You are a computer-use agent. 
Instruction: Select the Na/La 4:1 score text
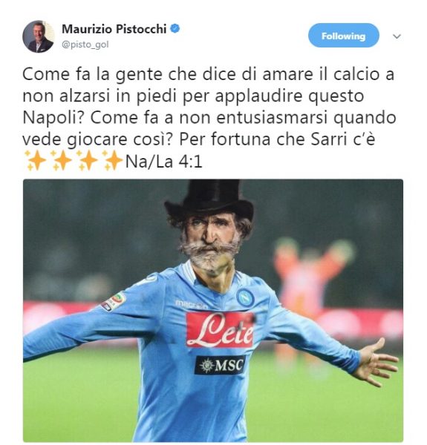[163, 162]
